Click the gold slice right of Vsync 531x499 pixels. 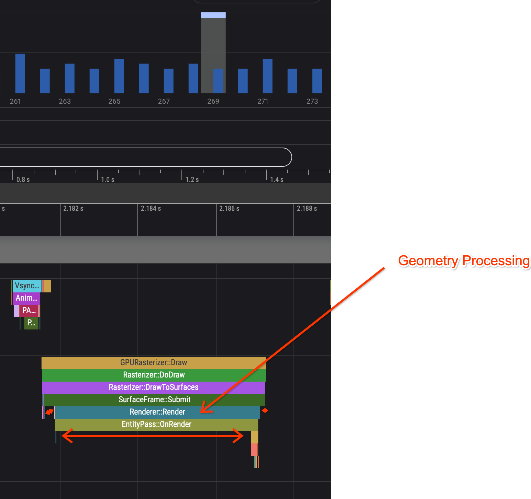[x=47, y=286]
